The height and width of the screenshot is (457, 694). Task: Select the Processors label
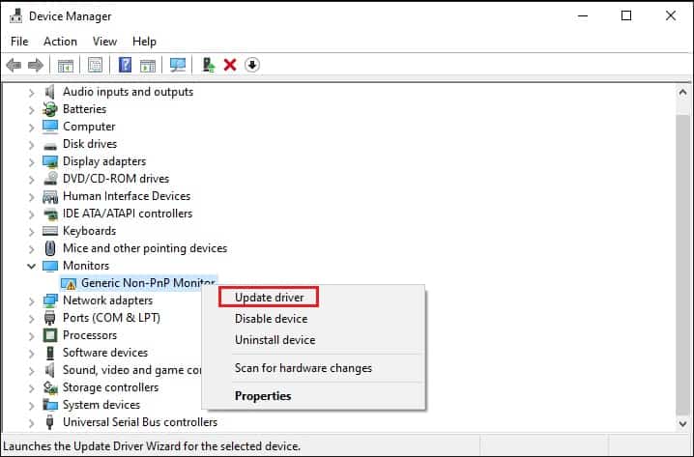(90, 335)
